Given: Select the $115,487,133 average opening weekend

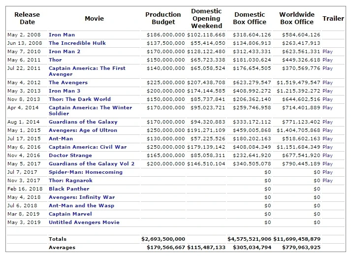Looking at the screenshot, I should point(206,248).
